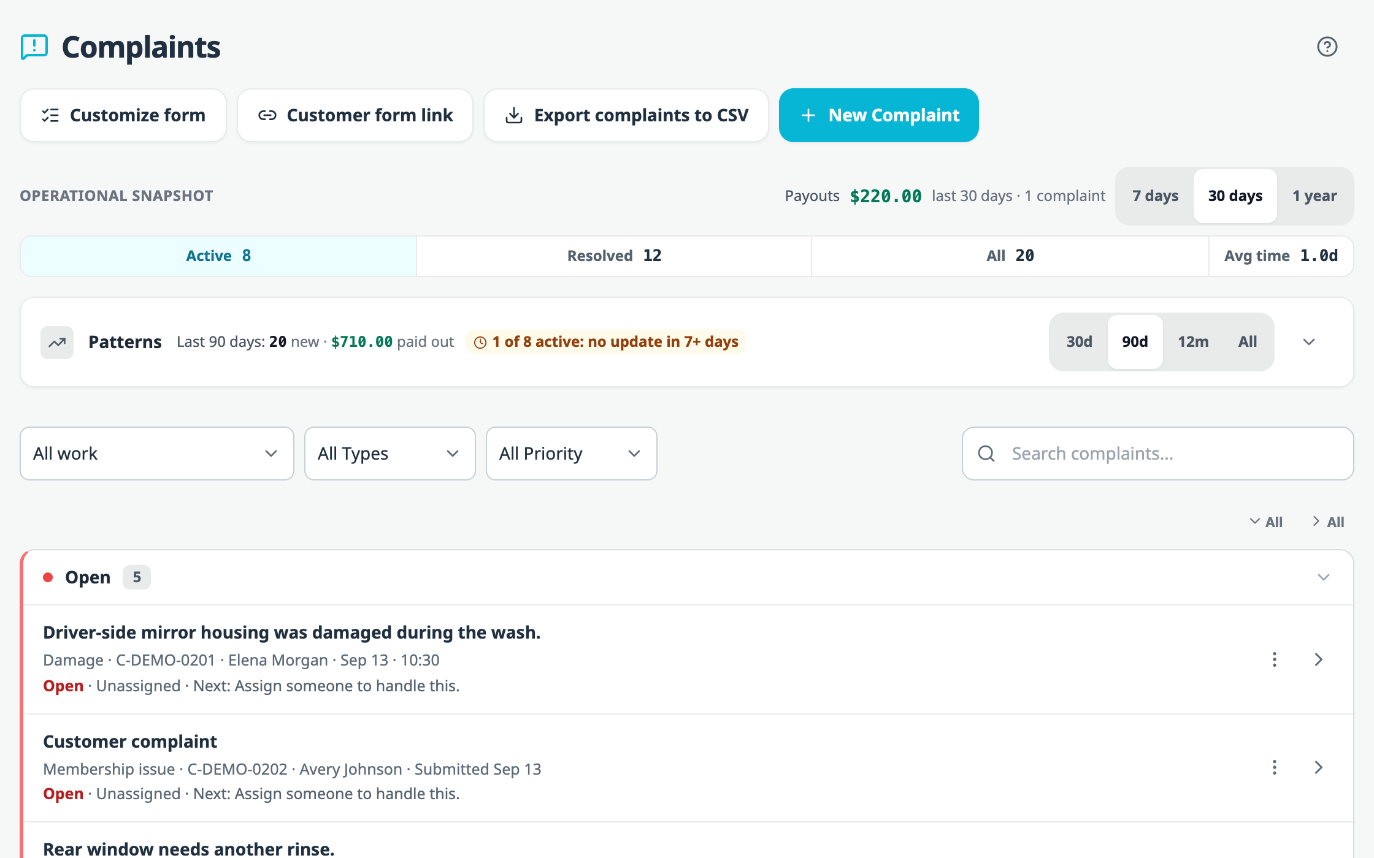The height and width of the screenshot is (858, 1374).
Task: Set Patterns range to 12m
Action: (1193, 342)
